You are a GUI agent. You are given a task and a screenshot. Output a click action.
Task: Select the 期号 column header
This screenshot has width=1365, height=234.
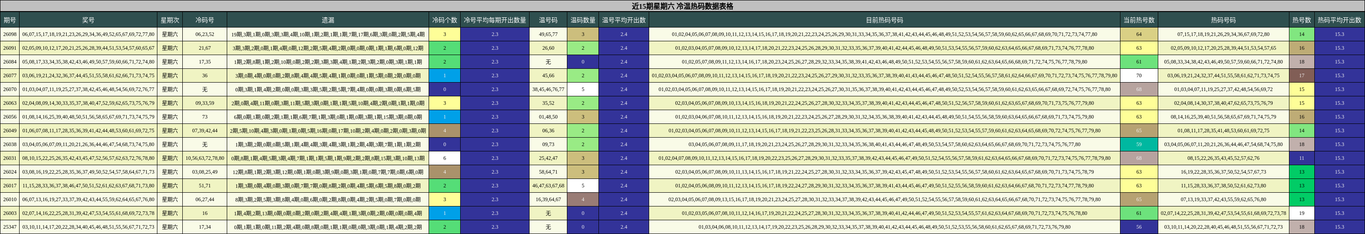point(9,20)
